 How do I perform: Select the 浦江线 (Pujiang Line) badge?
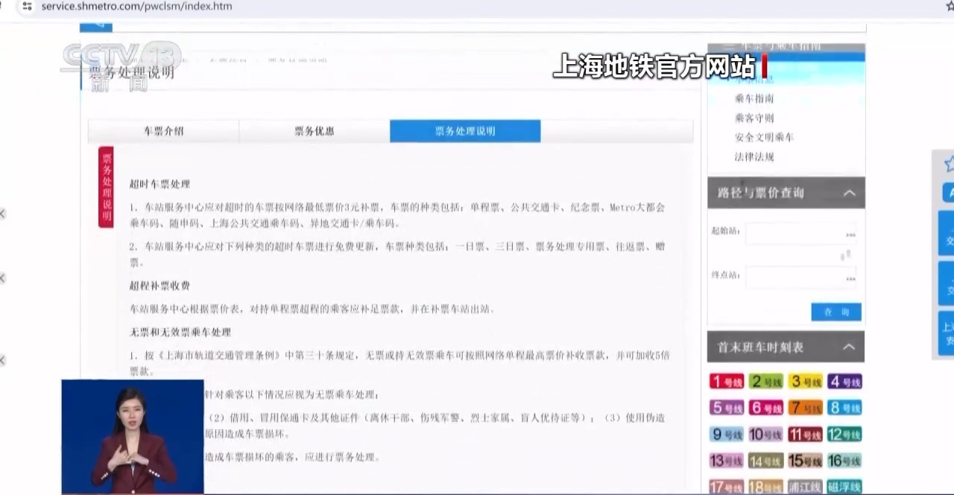(806, 485)
